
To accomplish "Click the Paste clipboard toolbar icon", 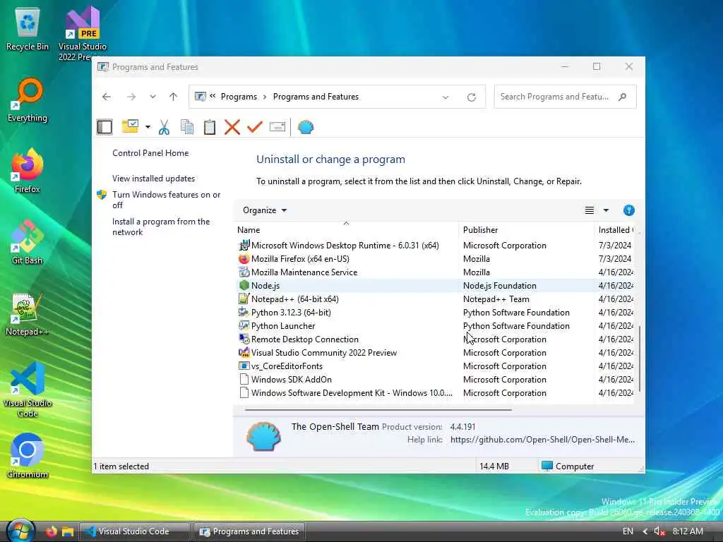I will coord(209,127).
